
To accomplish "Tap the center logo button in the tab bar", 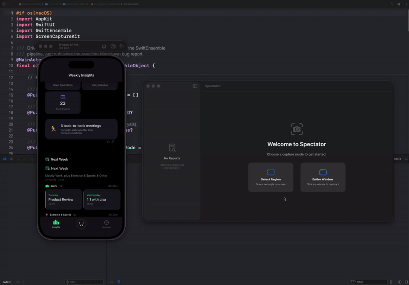I will 81,224.
